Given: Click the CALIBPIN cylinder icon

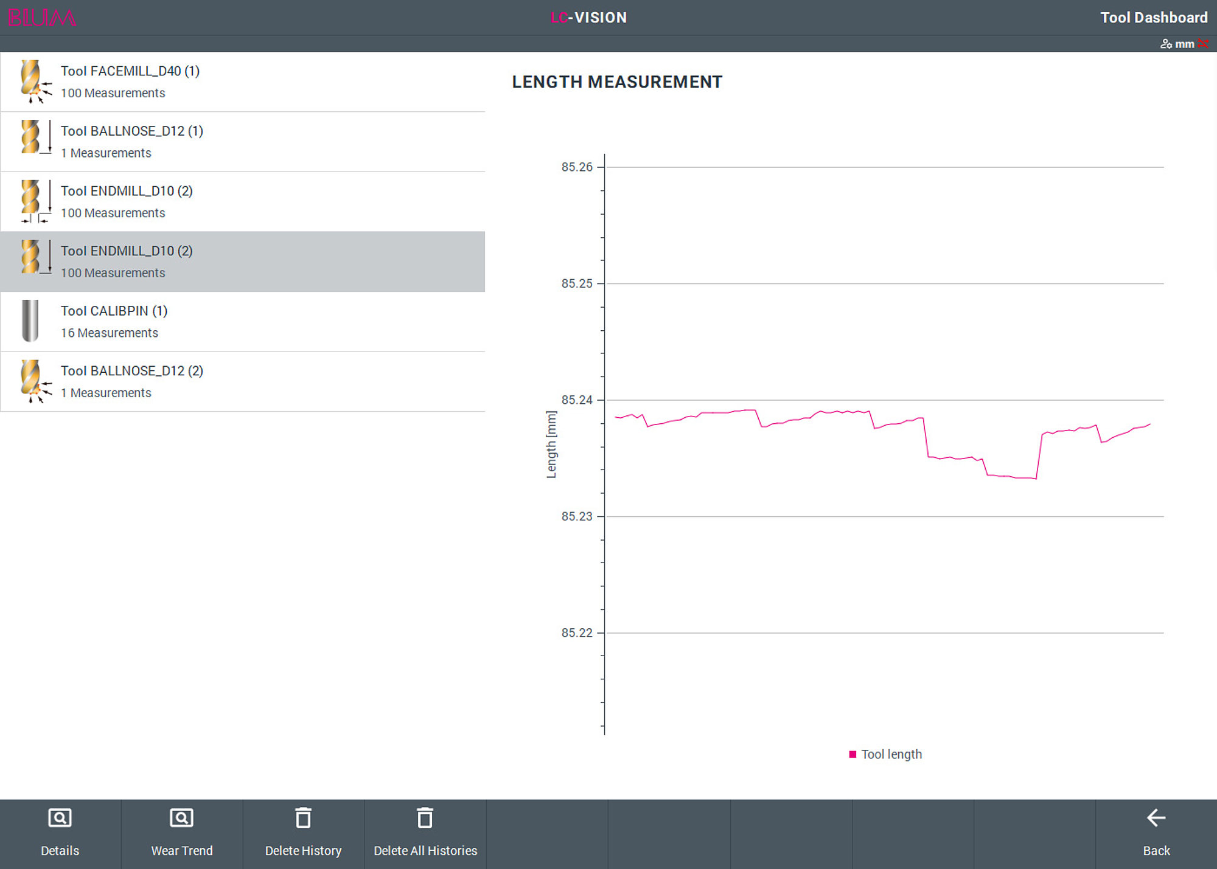Looking at the screenshot, I should (30, 321).
